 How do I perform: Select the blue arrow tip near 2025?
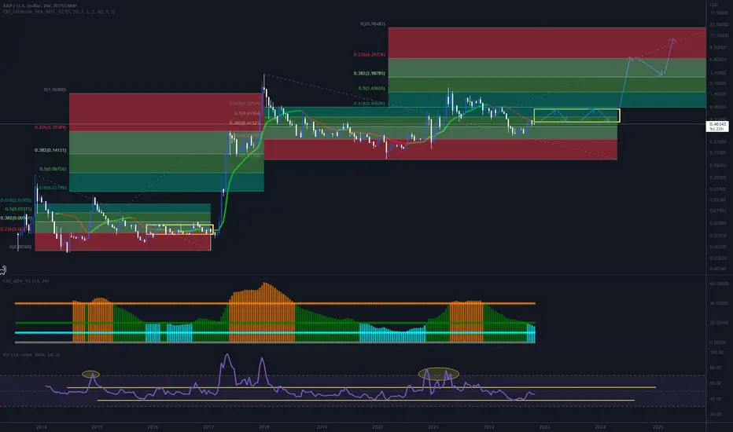(672, 40)
